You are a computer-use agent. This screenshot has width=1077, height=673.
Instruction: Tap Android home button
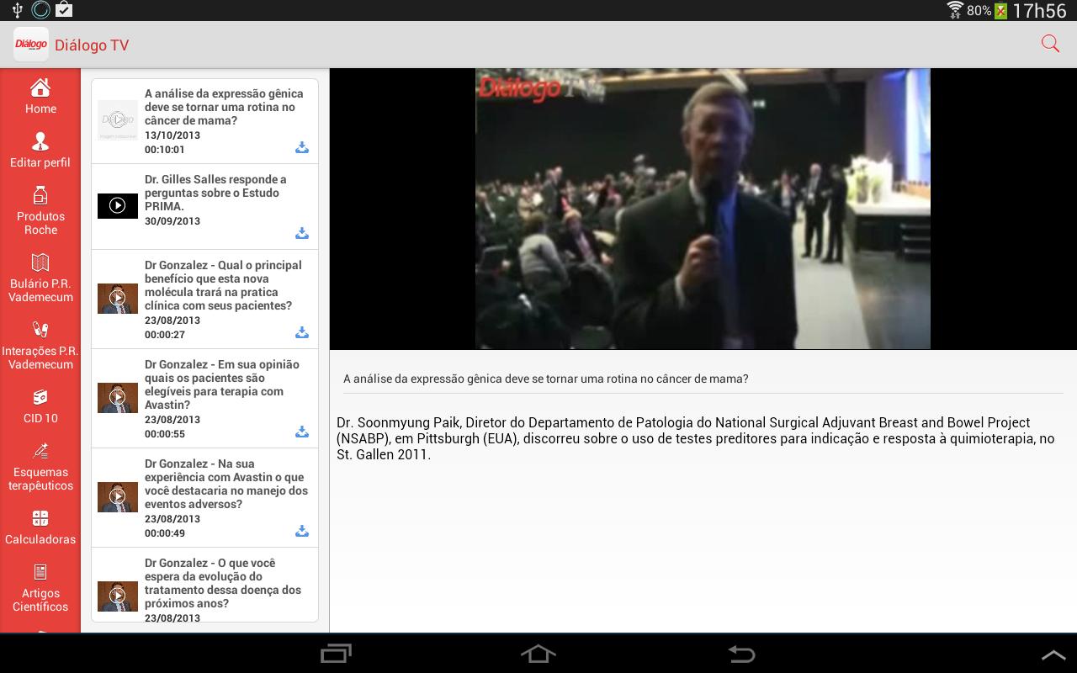pos(538,654)
